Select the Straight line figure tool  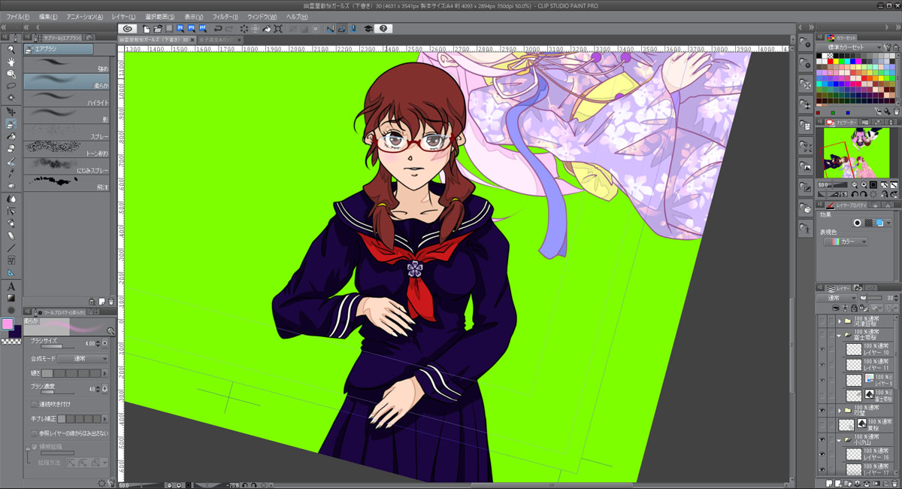(11, 248)
